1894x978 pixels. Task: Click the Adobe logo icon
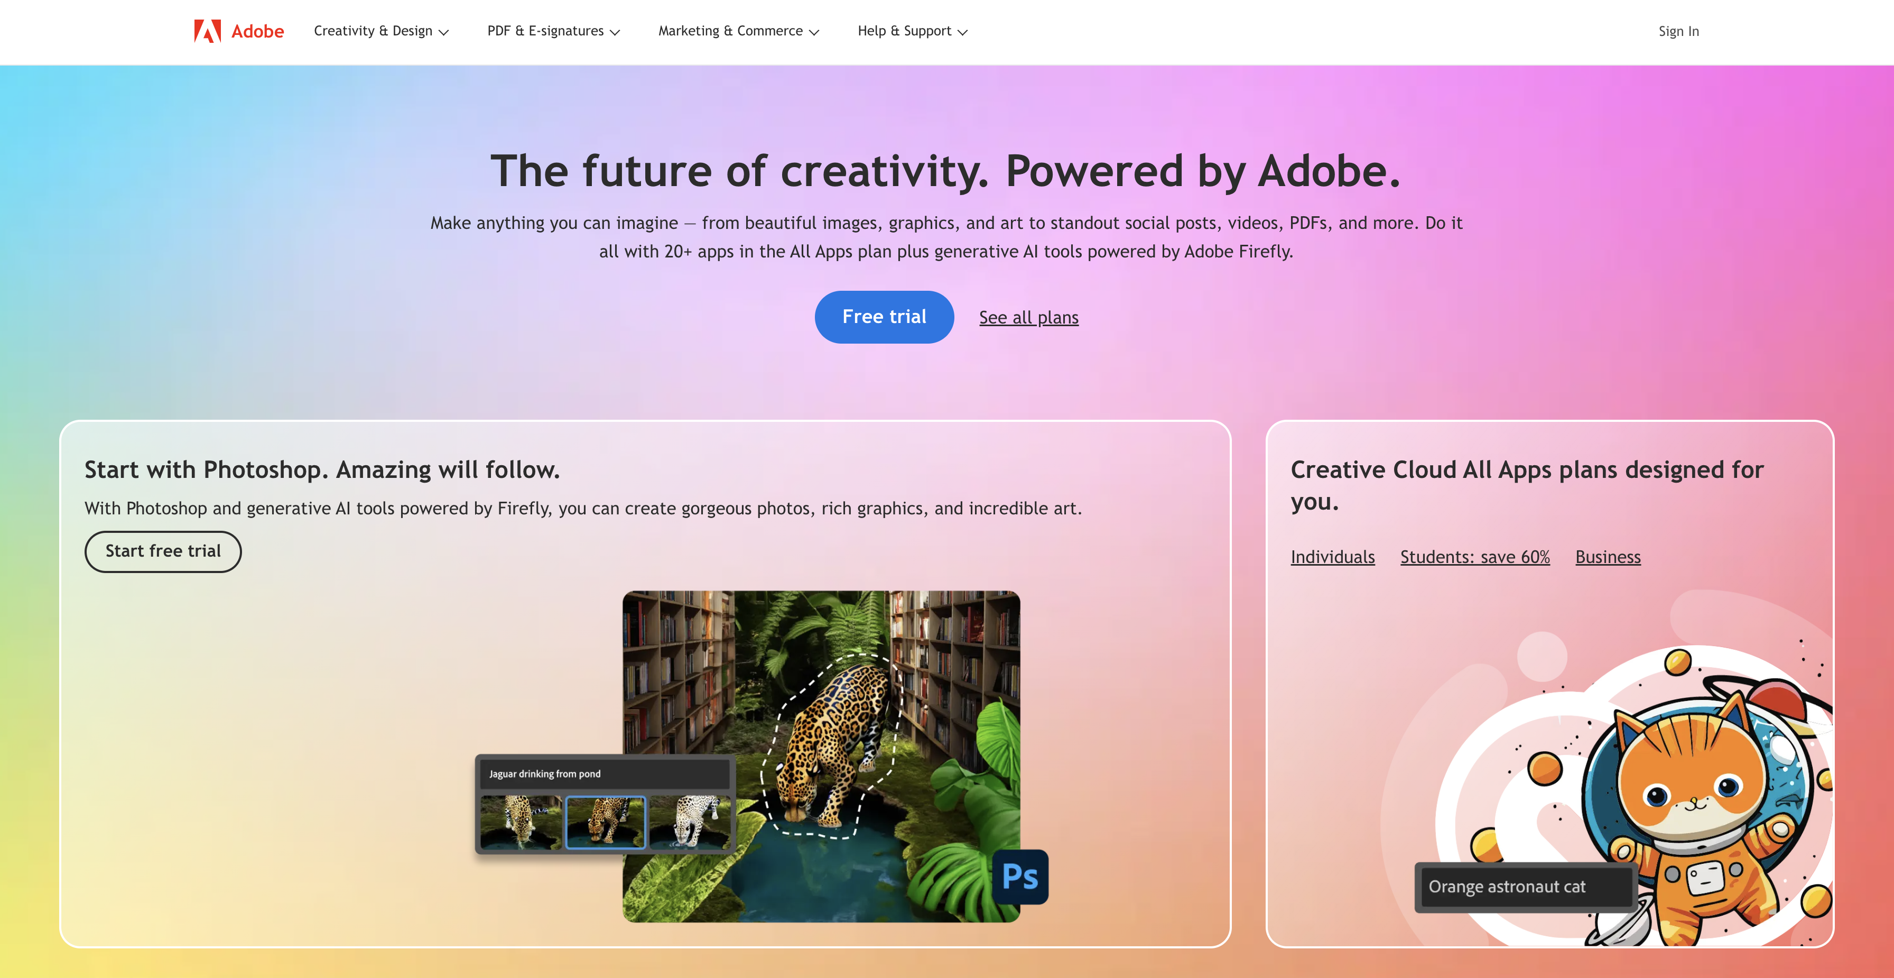[207, 31]
